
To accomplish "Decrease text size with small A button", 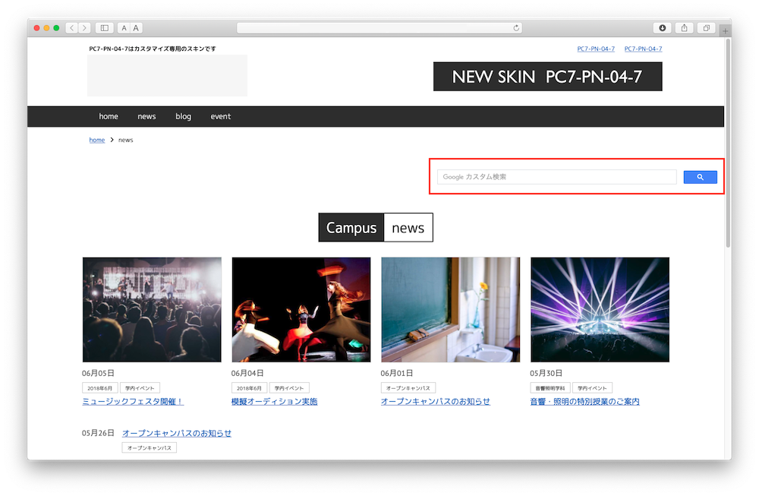I will click(124, 28).
